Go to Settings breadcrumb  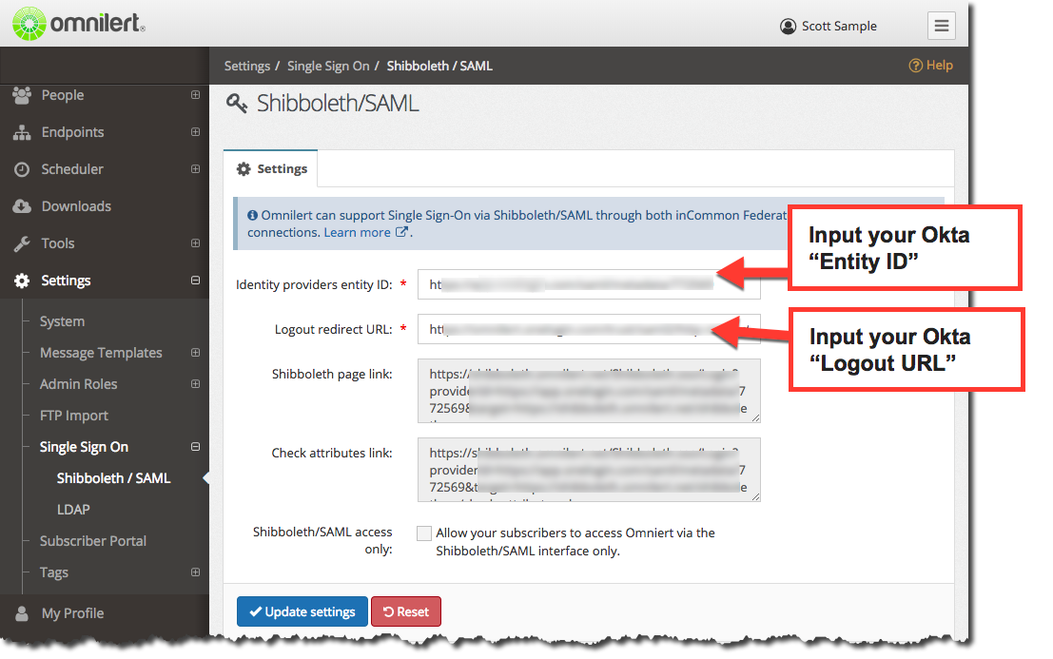(x=247, y=66)
